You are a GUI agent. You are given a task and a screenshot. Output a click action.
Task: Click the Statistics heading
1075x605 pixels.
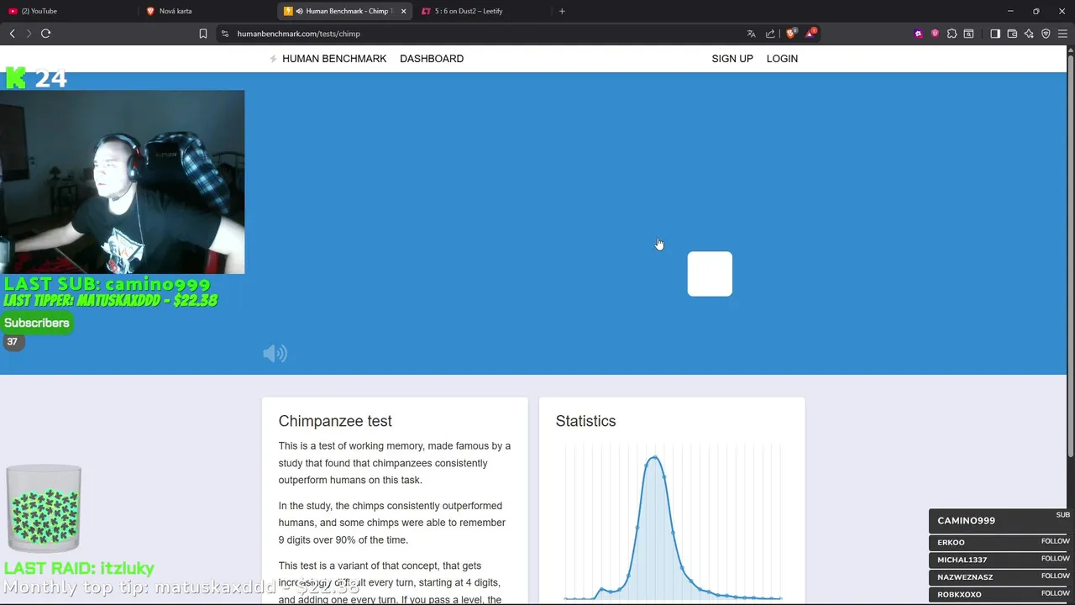[585, 421]
